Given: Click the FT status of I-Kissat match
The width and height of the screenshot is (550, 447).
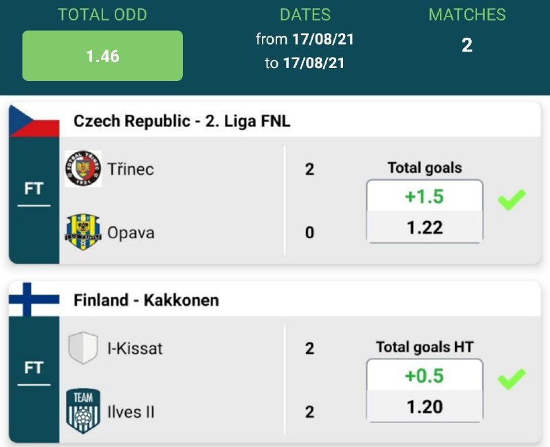Looking at the screenshot, I should [34, 368].
